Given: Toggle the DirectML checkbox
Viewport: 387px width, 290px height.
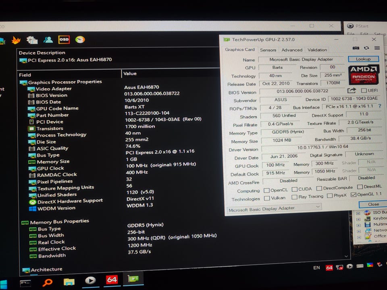Looking at the screenshot, I should (x=360, y=186).
